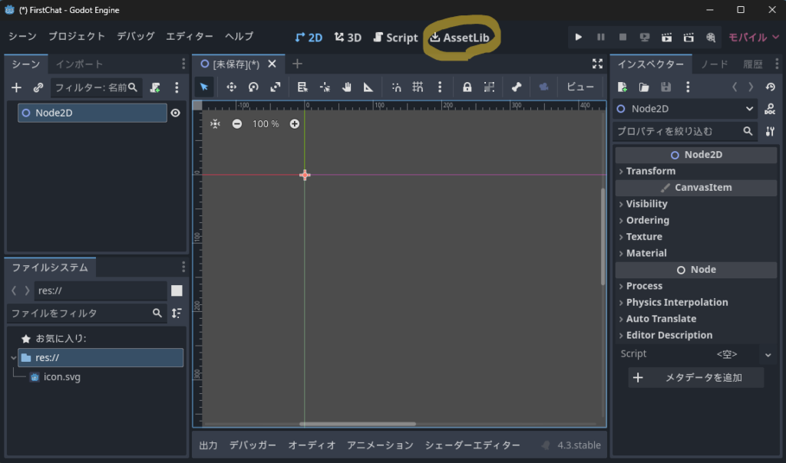
Task: Open scene dock extra options menu
Action: (177, 87)
